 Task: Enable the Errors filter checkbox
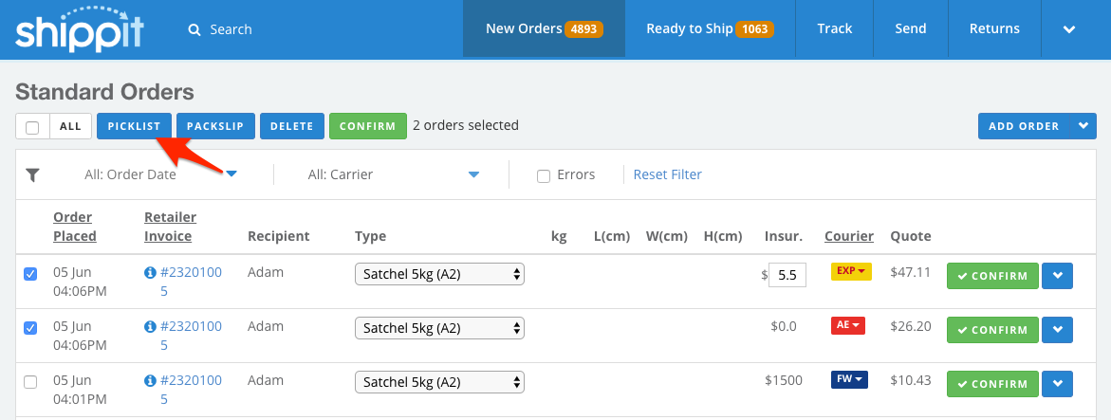544,175
